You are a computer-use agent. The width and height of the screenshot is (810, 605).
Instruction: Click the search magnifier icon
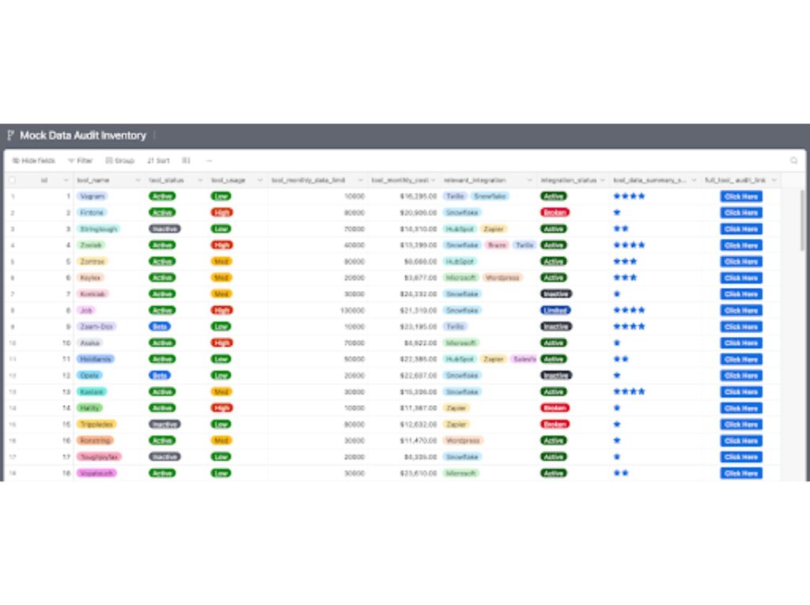tap(794, 161)
